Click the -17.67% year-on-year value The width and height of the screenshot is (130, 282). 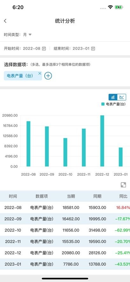[122, 219]
